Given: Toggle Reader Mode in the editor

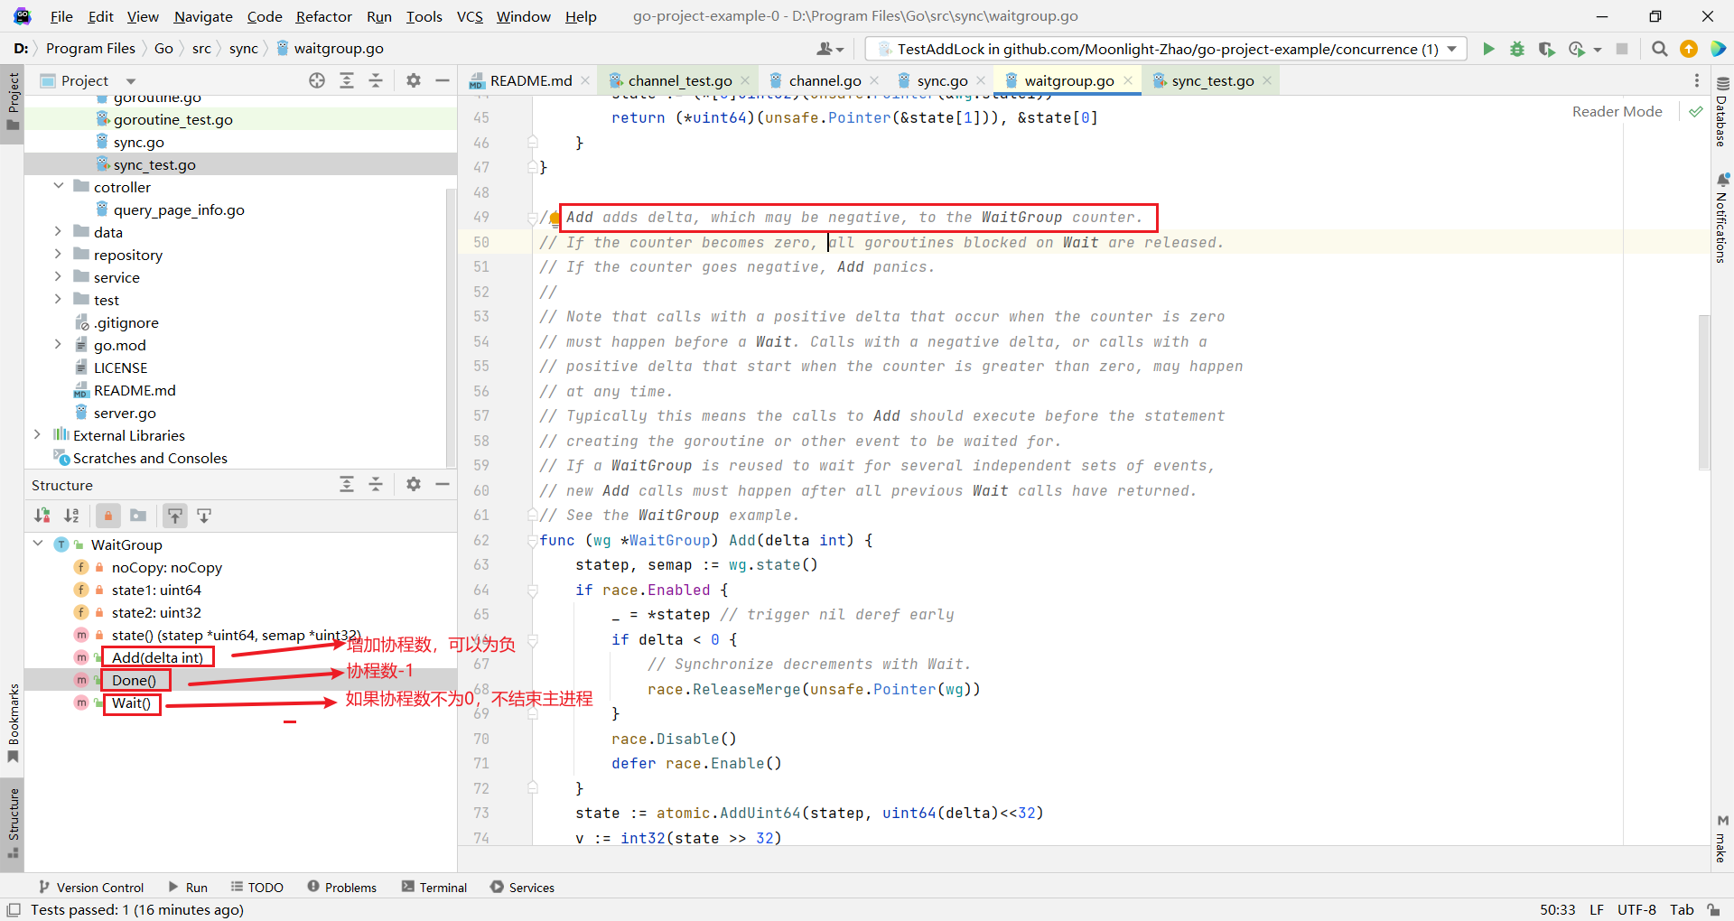Looking at the screenshot, I should coord(1617,111).
